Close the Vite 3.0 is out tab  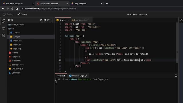[x=33, y=4]
